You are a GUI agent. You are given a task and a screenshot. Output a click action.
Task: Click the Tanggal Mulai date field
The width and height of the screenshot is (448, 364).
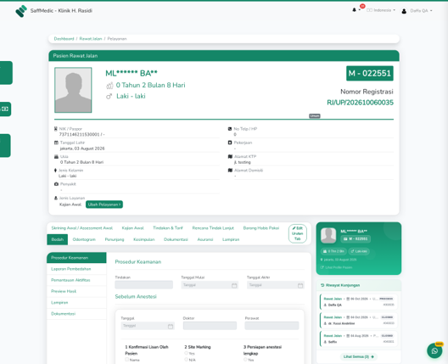click(x=210, y=285)
